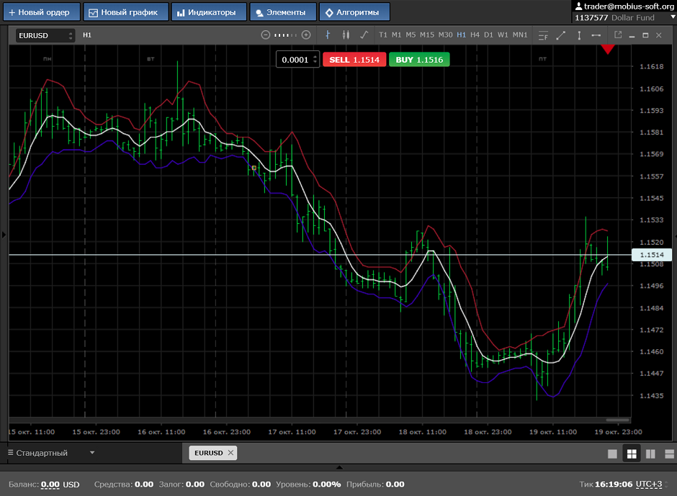
Task: Select the M30 timeframe
Action: click(x=446, y=35)
